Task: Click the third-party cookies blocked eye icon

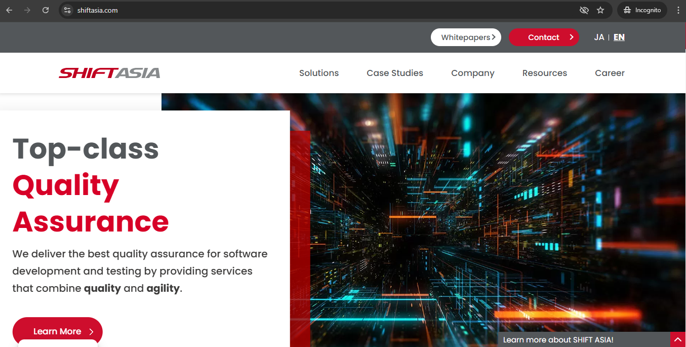Action: coord(584,10)
